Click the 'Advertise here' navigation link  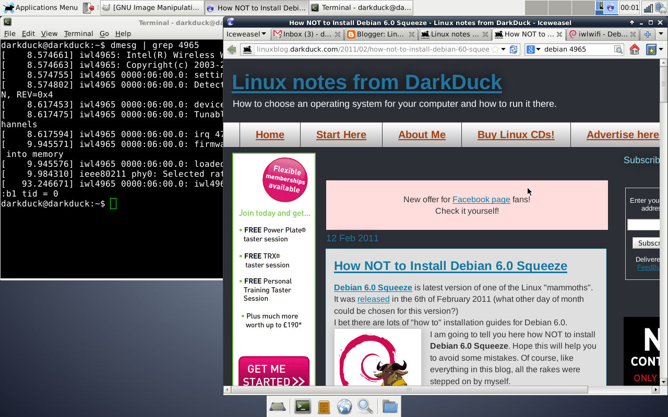[623, 134]
